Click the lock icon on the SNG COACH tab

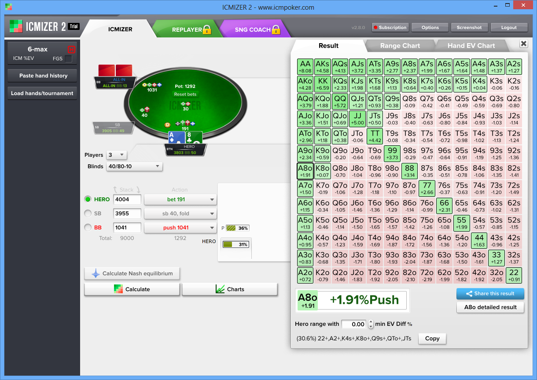click(276, 30)
